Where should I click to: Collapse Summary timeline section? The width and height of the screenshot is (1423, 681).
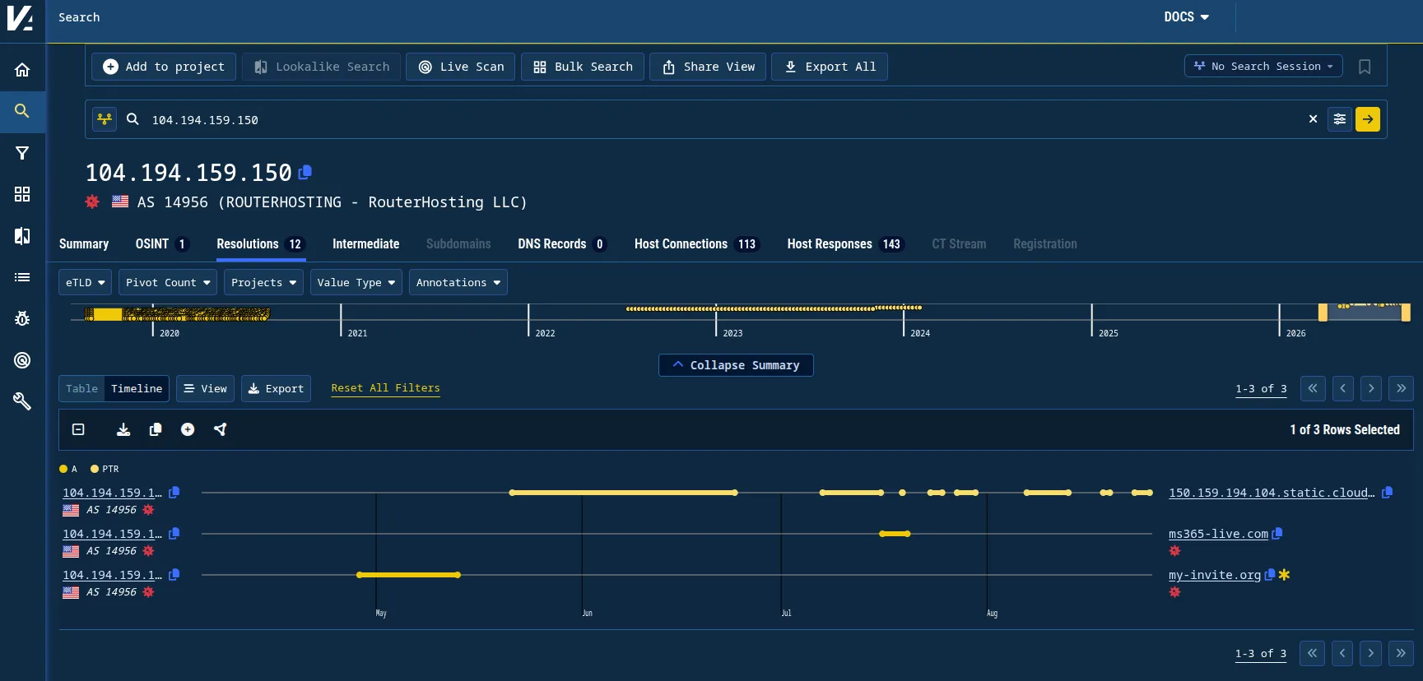pos(736,365)
